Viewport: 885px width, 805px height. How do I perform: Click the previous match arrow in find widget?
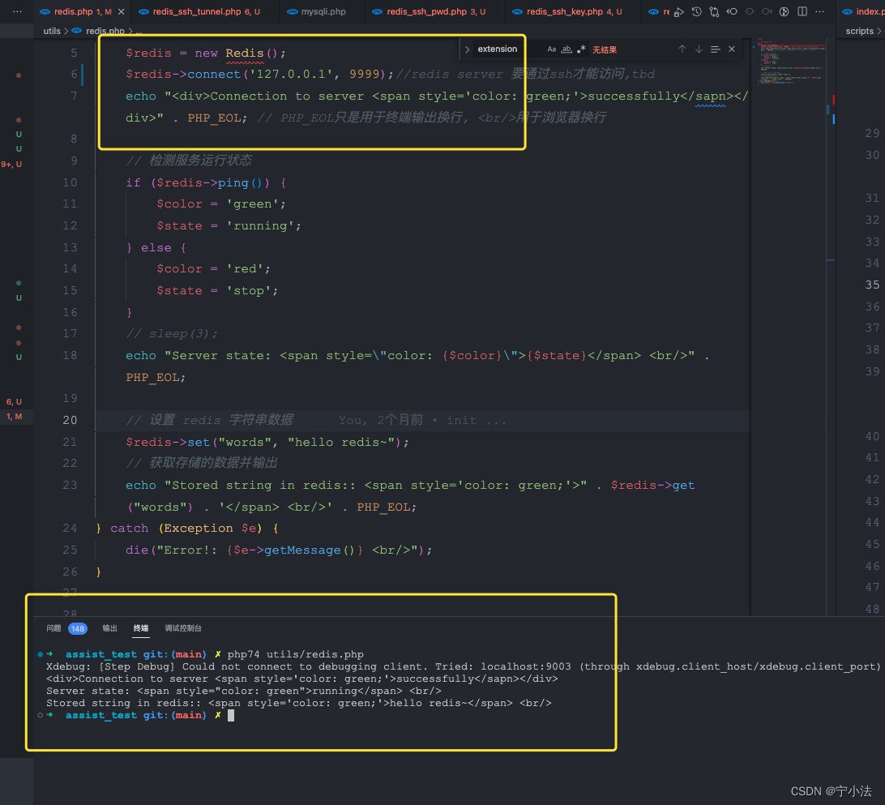682,49
